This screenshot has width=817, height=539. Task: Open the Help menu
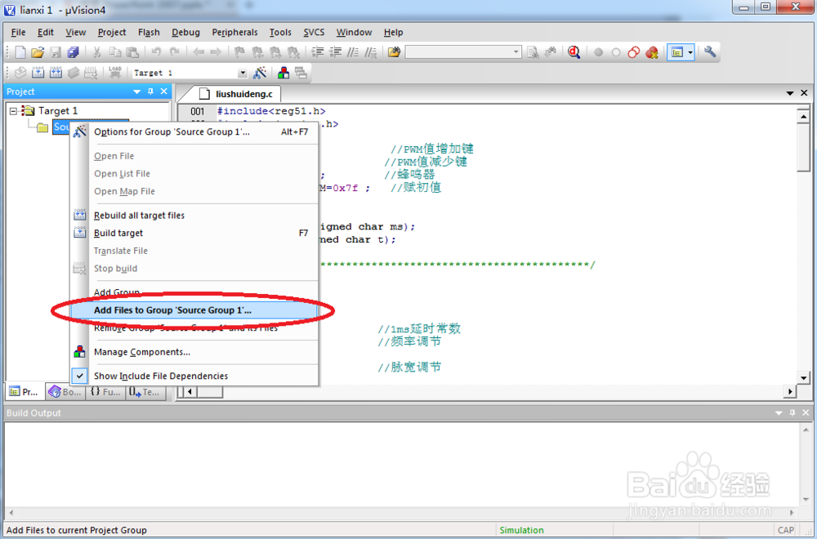tap(394, 33)
